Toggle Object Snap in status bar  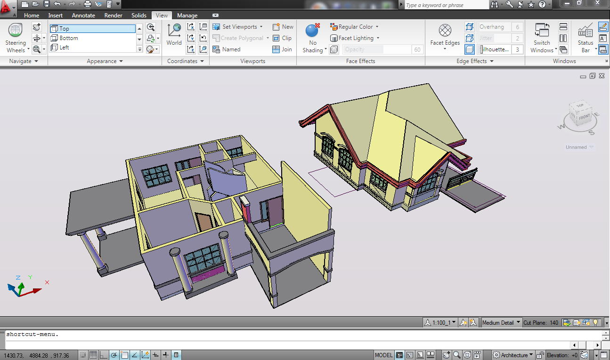(x=124, y=355)
